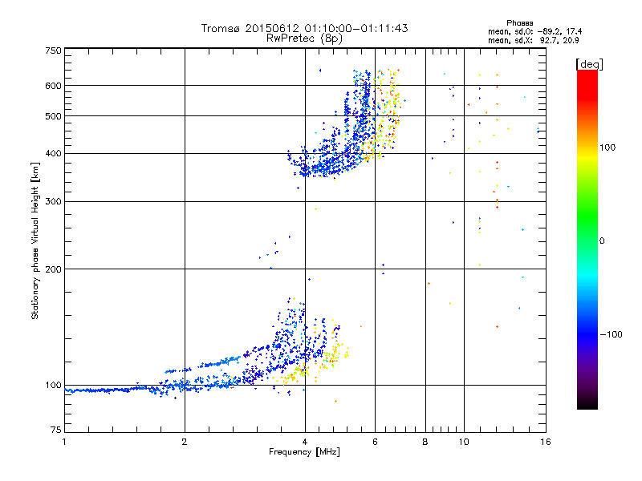Click the y-axis tick '300'

[x=53, y=201]
